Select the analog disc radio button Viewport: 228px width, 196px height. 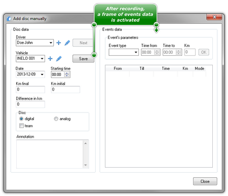click(x=56, y=119)
